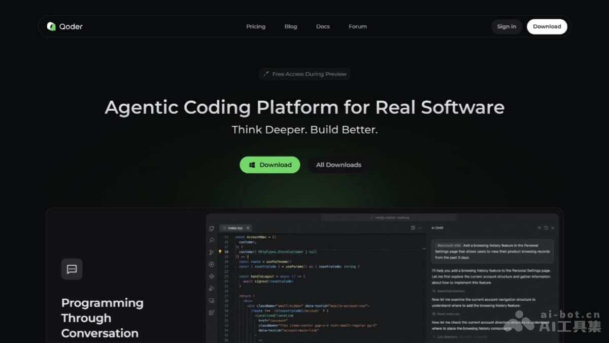This screenshot has width=609, height=343.
Task: Select the index.tsx editor tab
Action: (x=235, y=228)
